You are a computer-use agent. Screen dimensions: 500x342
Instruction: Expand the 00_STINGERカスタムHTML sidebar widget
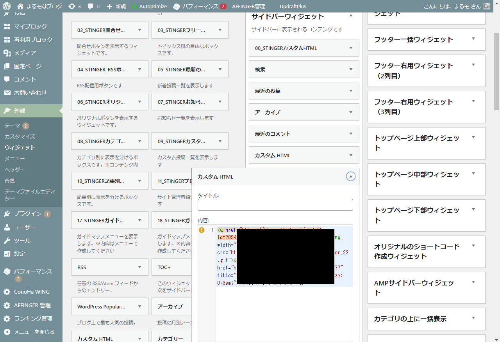[351, 48]
